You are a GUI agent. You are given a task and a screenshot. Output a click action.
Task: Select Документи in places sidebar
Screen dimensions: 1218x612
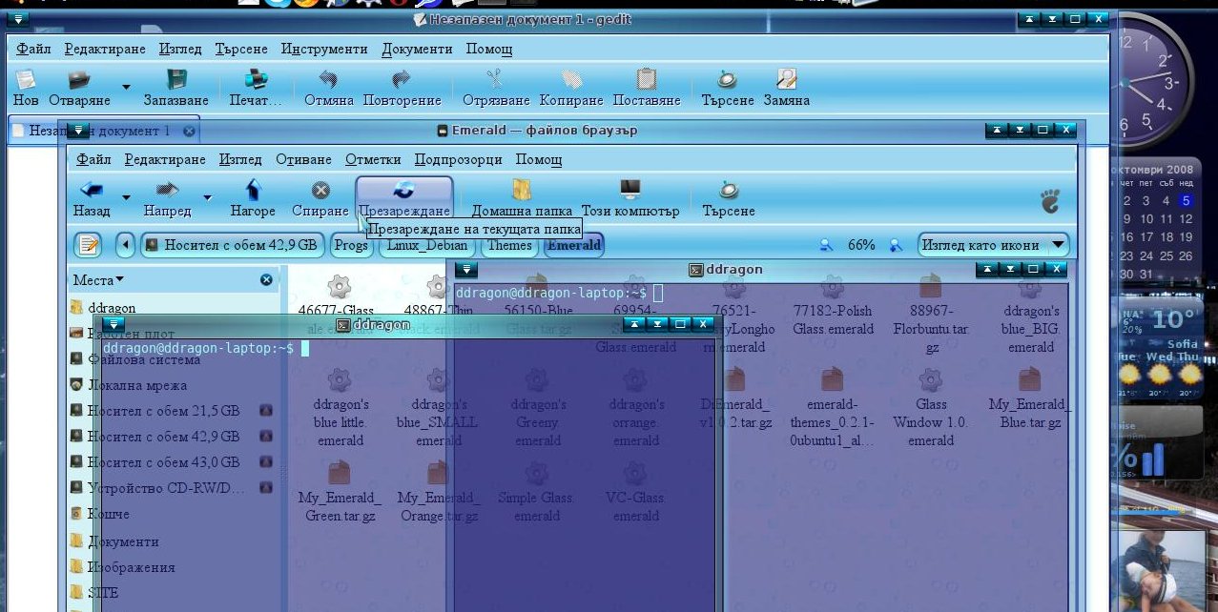point(123,541)
